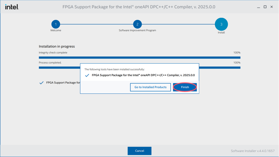Click the installed package name in the dialog
The height and width of the screenshot is (157, 279).
(143, 75)
